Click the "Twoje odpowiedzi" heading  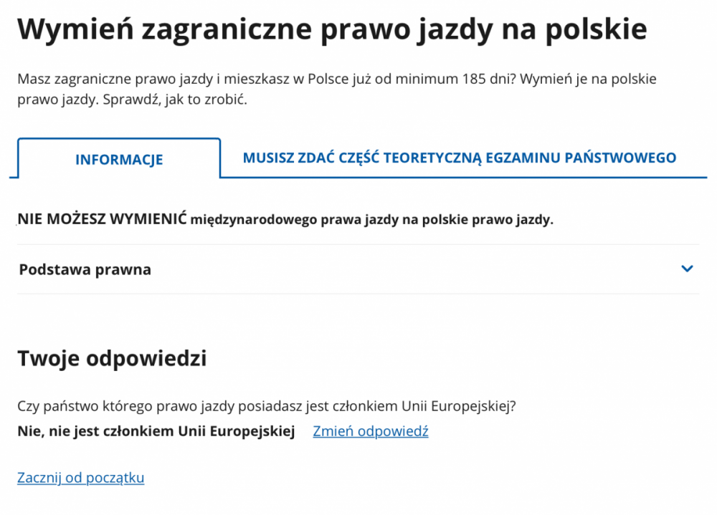112,358
